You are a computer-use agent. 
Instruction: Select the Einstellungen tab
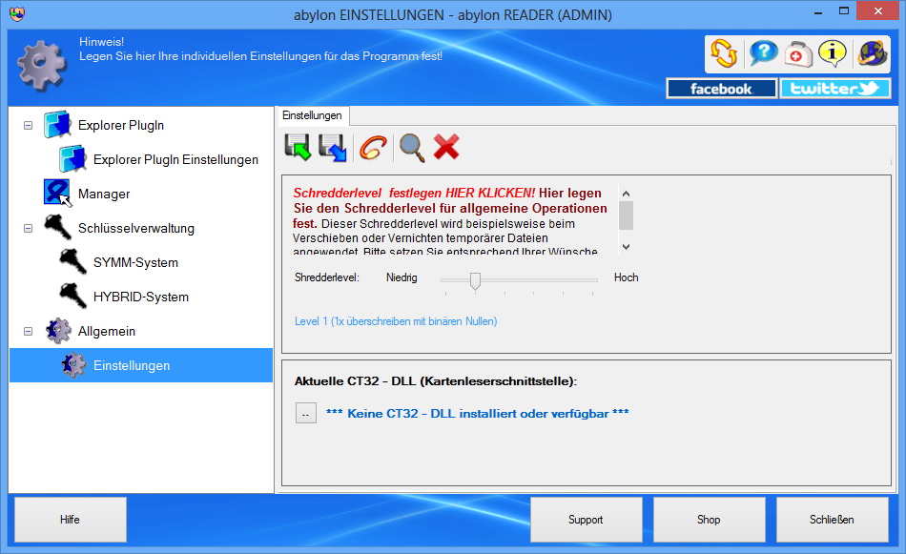tap(312, 115)
